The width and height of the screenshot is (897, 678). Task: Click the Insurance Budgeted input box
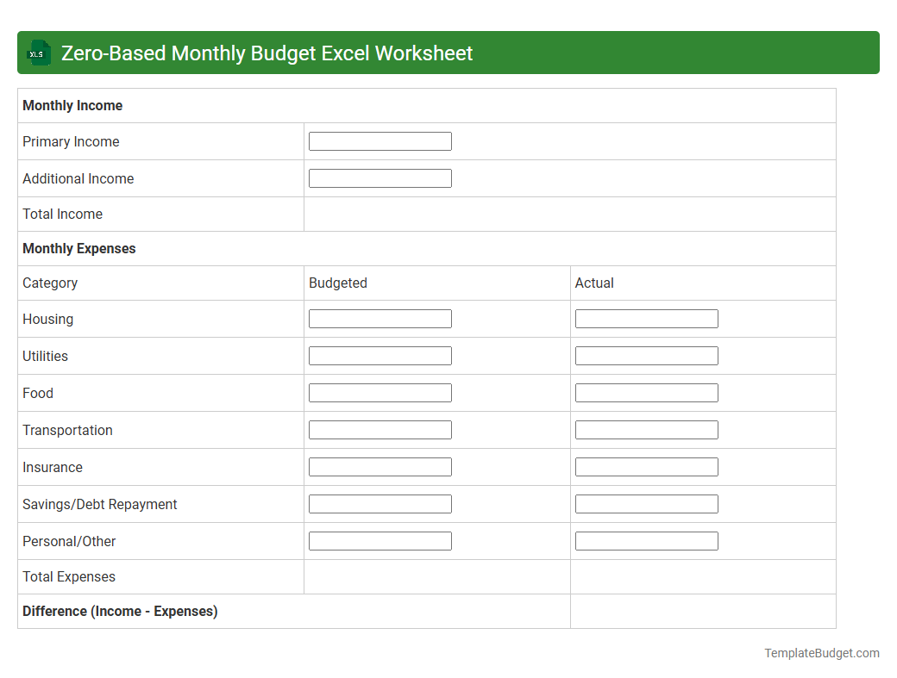pos(379,466)
